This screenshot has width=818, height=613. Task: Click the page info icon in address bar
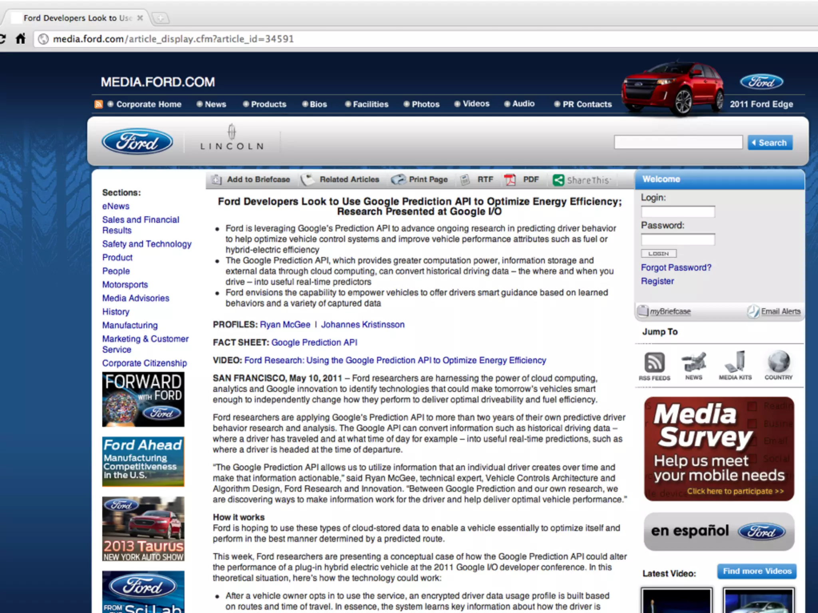pos(43,39)
